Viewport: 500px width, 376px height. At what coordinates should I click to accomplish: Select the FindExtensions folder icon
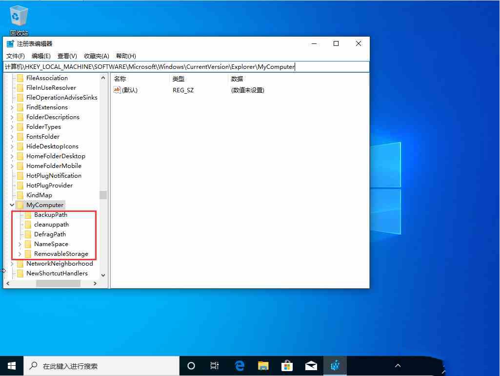[20, 107]
